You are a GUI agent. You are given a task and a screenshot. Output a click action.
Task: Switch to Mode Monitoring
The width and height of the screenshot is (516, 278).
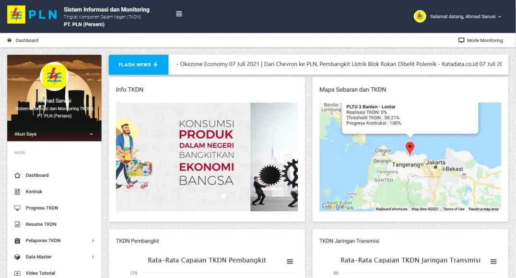[x=481, y=40]
